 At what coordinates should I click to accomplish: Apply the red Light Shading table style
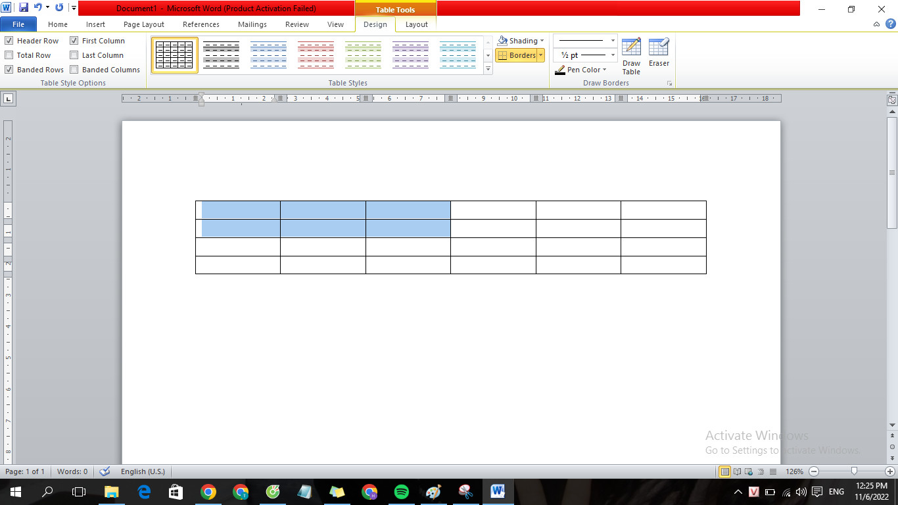coord(316,55)
